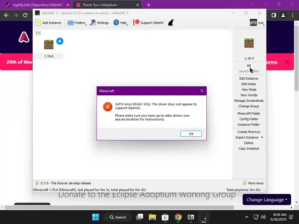Click the UltimMC taskbar icon
This screenshot has height=224, width=299.
point(204,217)
